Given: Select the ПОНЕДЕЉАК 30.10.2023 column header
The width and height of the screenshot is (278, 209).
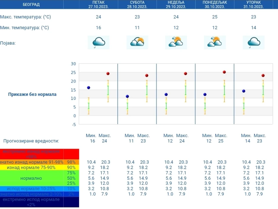Looking at the screenshot, I should point(215,4).
